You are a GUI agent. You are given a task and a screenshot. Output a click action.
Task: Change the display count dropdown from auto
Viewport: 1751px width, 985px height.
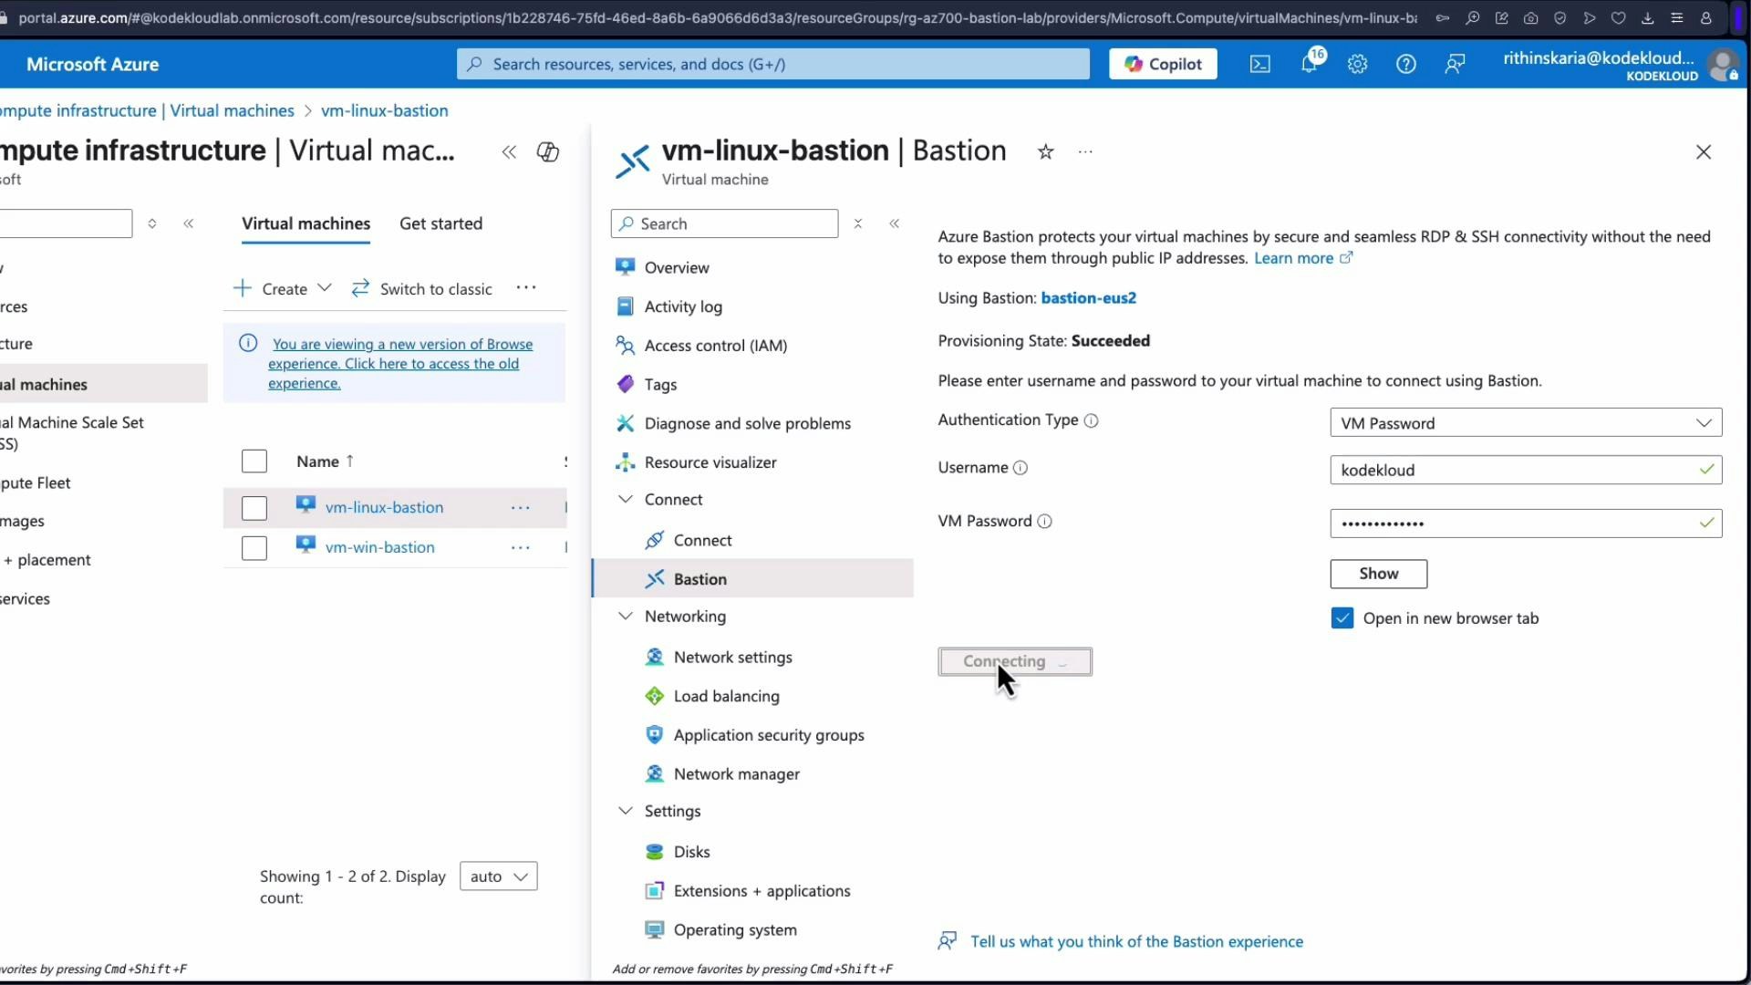click(x=498, y=876)
